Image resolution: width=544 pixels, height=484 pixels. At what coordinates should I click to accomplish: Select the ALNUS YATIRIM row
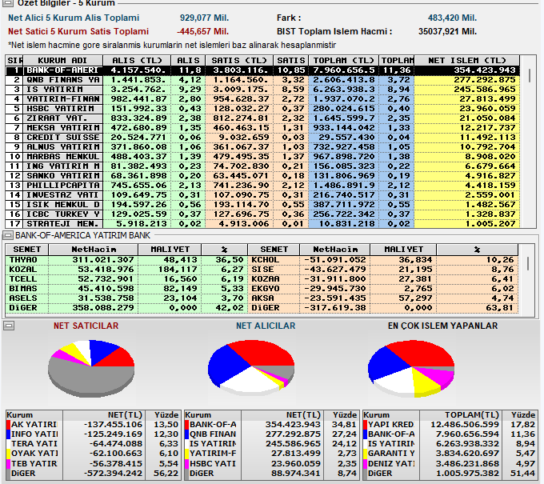pyautogui.click(x=262, y=147)
